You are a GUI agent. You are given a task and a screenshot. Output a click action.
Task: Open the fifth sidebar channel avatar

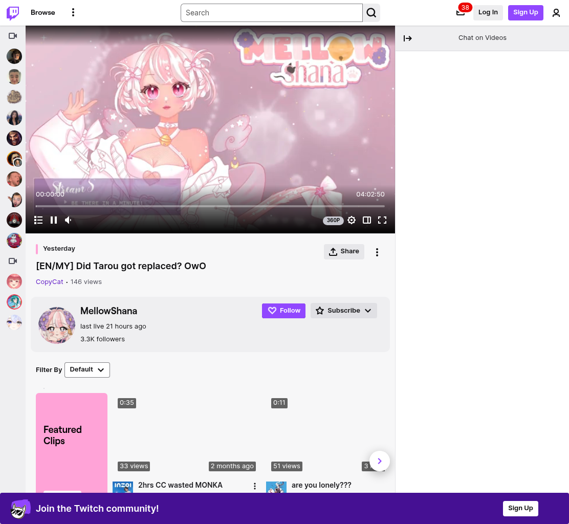(x=14, y=138)
